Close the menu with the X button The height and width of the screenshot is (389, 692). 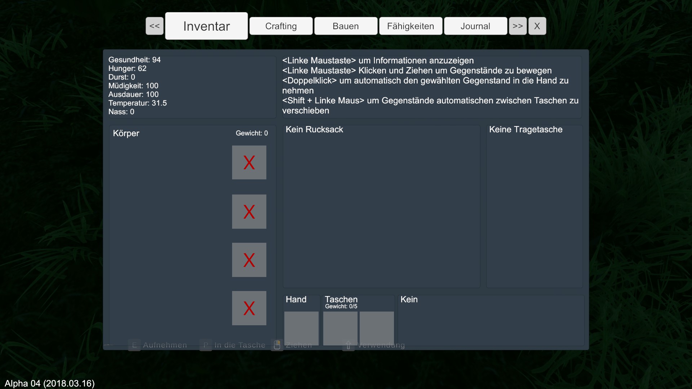pos(537,26)
